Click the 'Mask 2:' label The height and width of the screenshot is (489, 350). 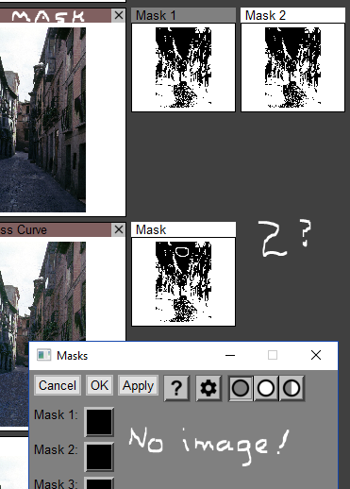[56, 449]
